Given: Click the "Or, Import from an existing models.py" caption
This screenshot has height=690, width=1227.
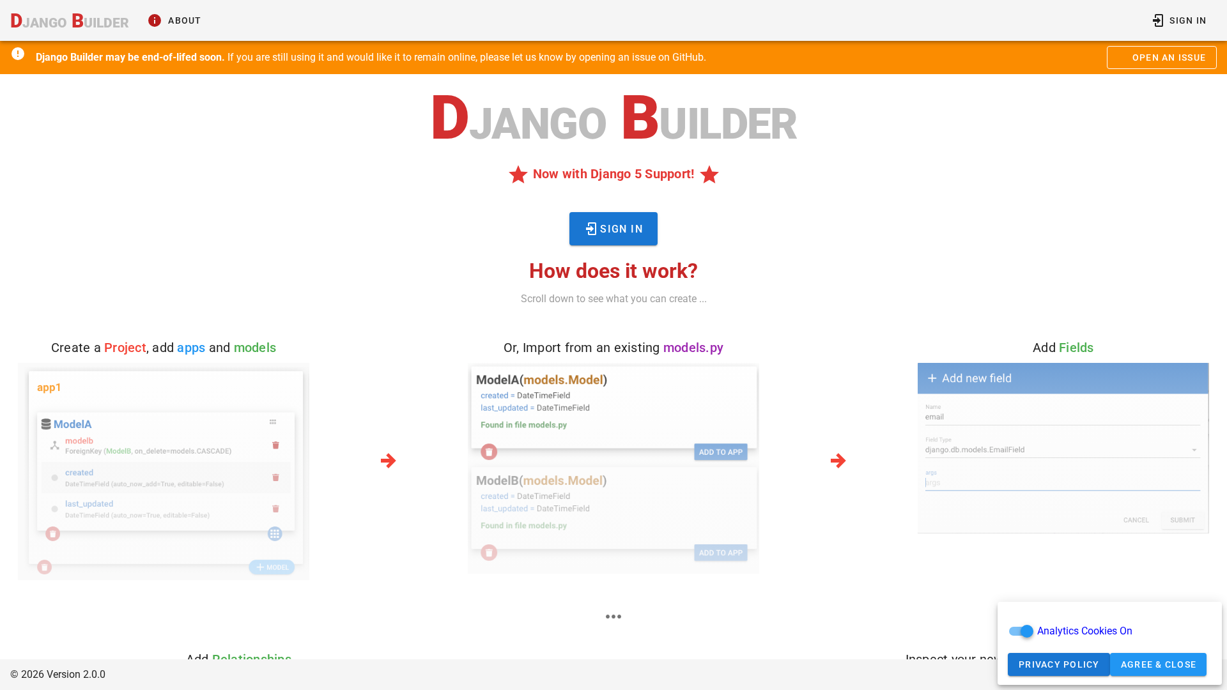Looking at the screenshot, I should coord(613,348).
